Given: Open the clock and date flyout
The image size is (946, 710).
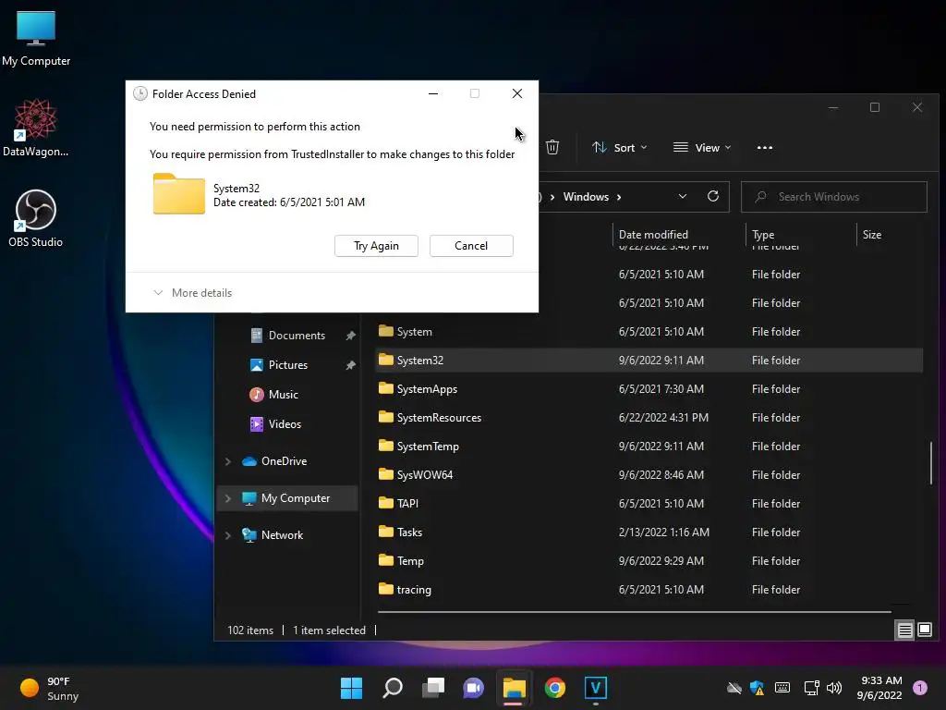Looking at the screenshot, I should point(879,688).
